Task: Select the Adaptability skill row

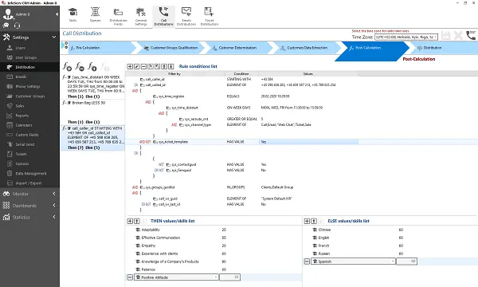Action: pyautogui.click(x=214, y=230)
